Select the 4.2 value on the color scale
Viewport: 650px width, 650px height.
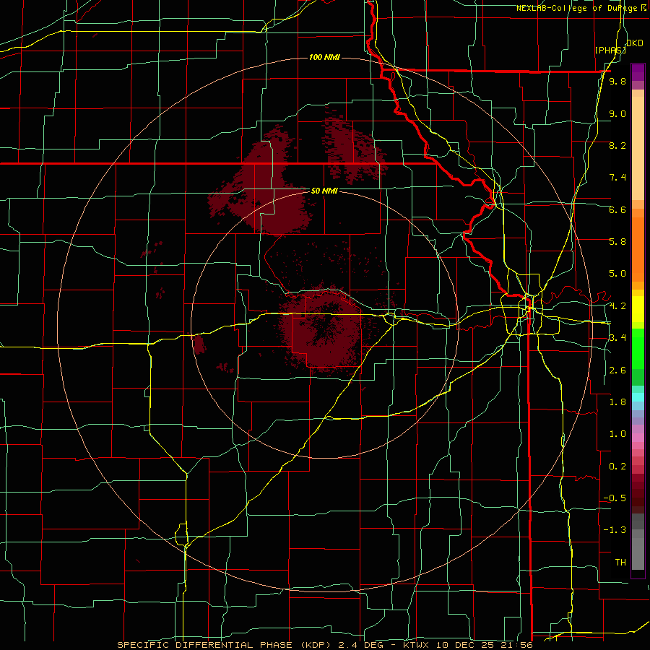pos(617,306)
